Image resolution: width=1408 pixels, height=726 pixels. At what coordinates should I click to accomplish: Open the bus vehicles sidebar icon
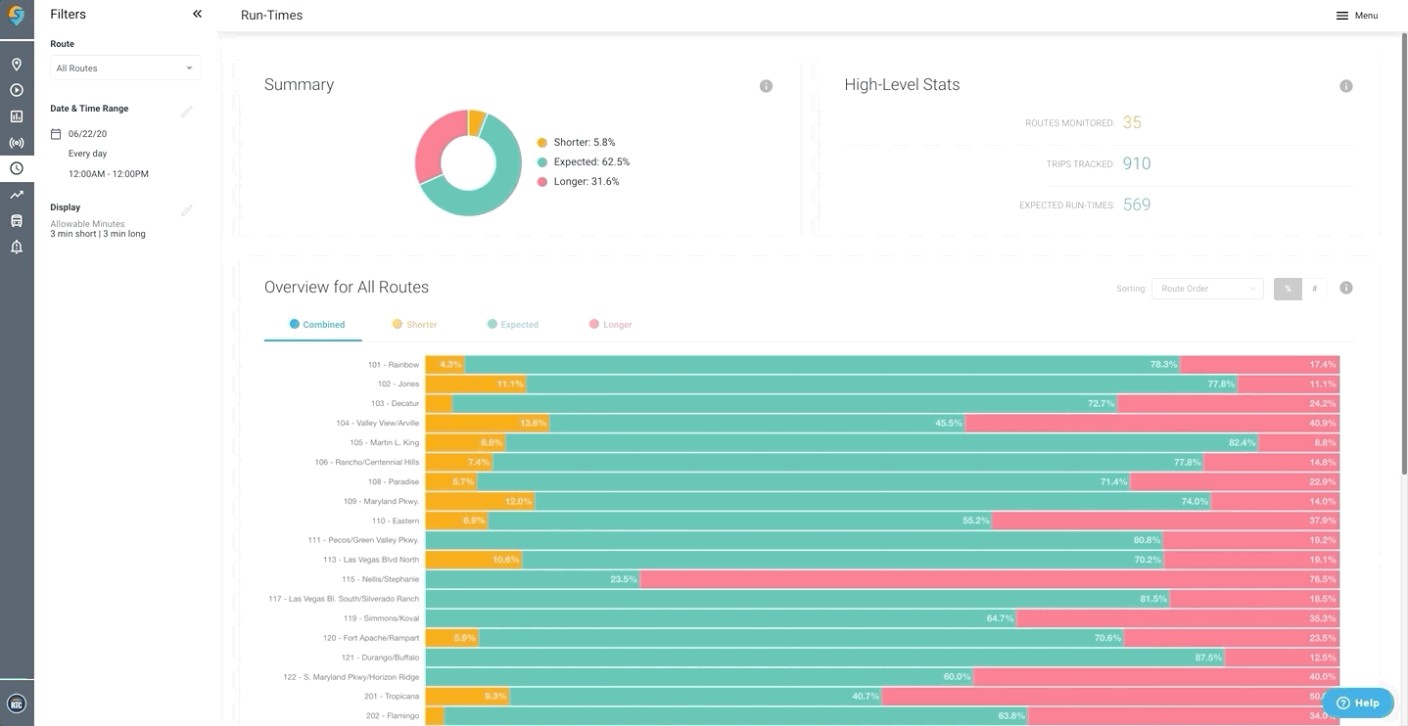pos(17,221)
